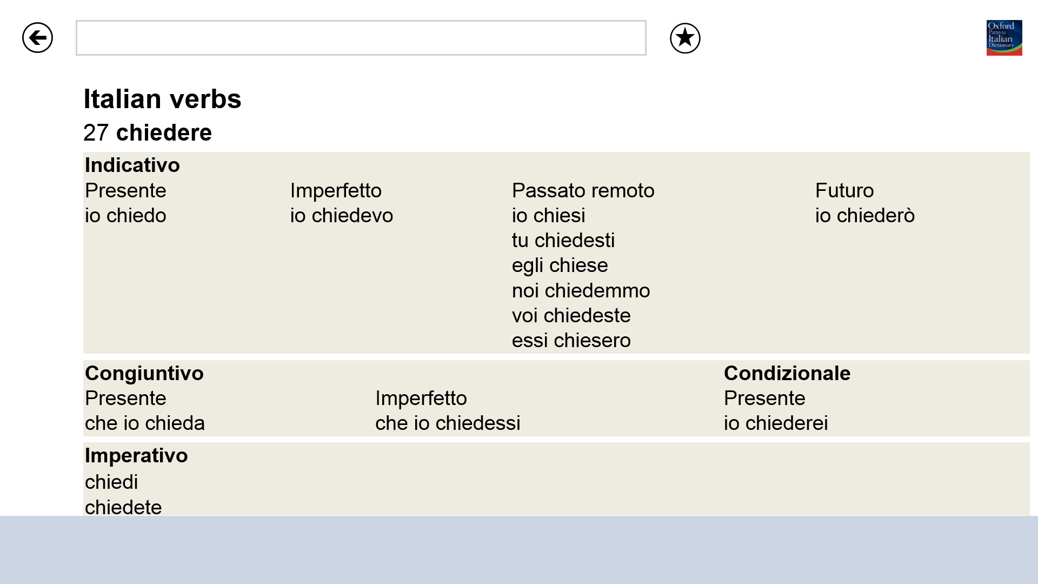1038x584 pixels.
Task: Tap the back navigation circle at top left
Action: pyautogui.click(x=37, y=37)
